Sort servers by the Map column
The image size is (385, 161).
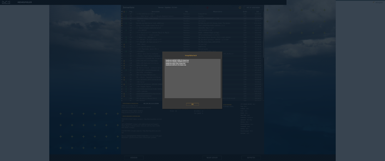pos(187,12)
